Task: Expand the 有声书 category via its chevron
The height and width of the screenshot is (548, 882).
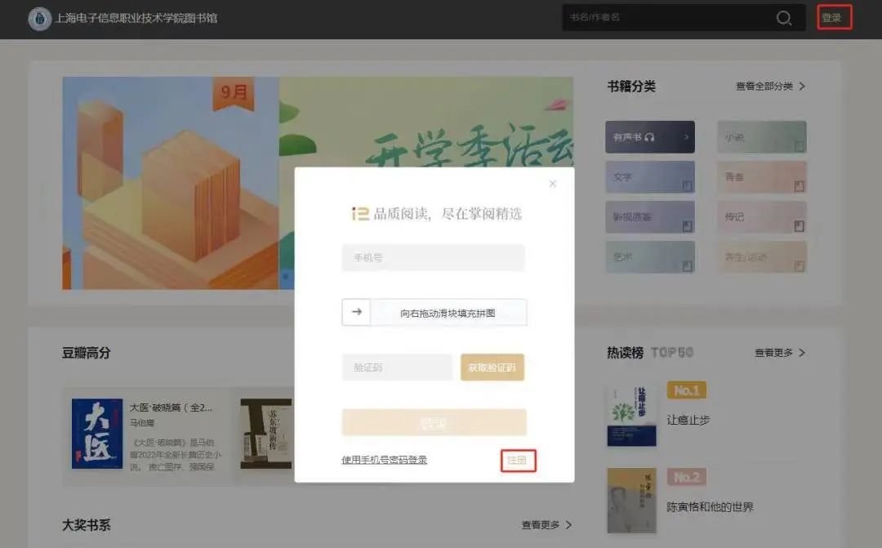Action: [x=684, y=136]
